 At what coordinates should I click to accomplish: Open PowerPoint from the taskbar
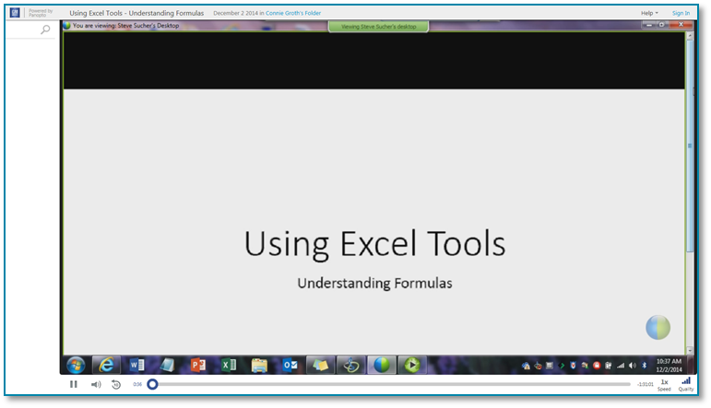point(198,365)
